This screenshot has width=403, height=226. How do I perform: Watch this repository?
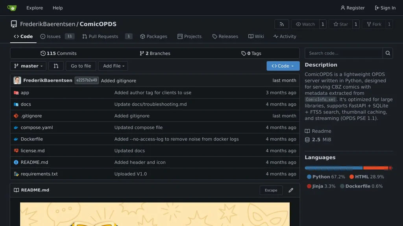pos(305,24)
